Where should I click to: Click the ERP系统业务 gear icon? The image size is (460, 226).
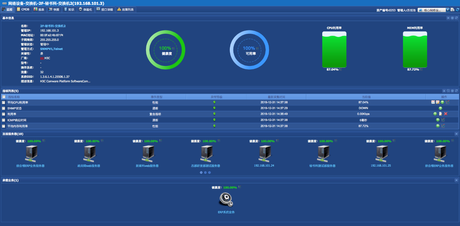[226, 200]
